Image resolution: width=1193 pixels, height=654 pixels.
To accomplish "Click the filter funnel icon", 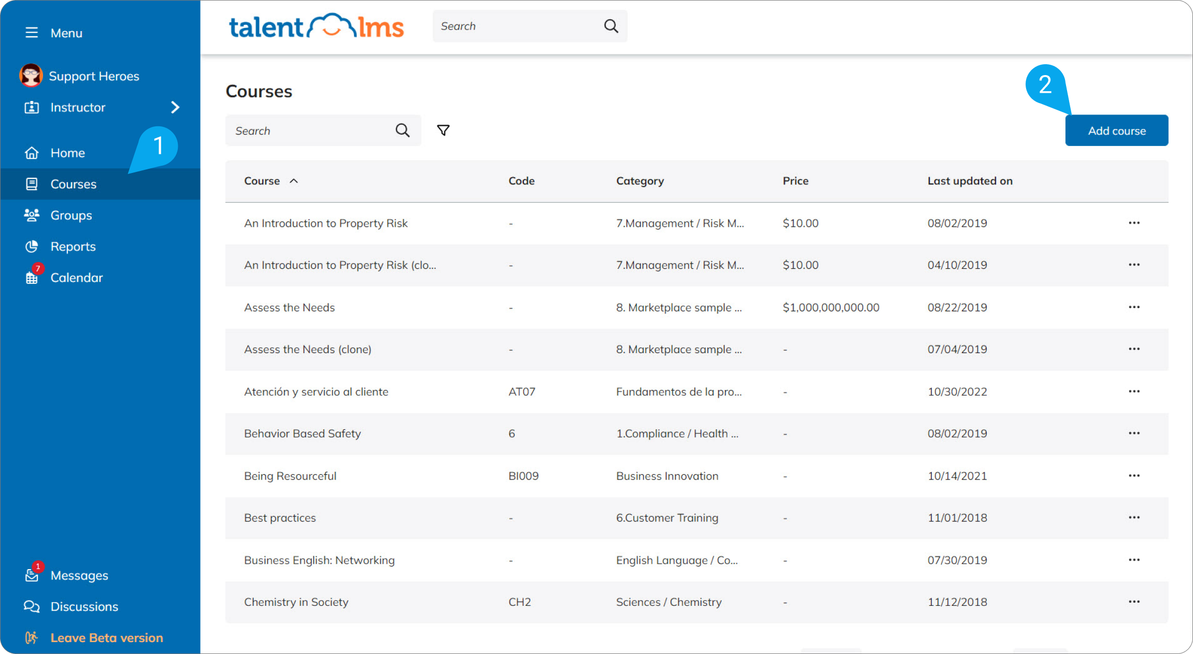I will pos(443,130).
